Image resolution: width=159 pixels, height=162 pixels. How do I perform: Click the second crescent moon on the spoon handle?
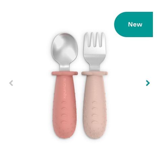tap(64, 109)
